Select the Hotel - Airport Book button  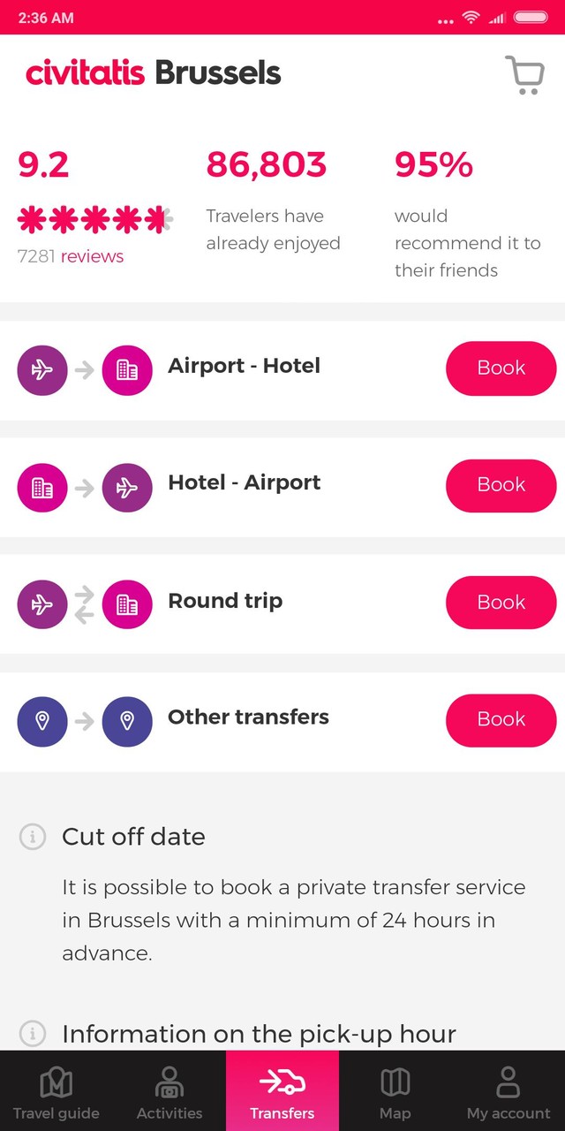[501, 485]
